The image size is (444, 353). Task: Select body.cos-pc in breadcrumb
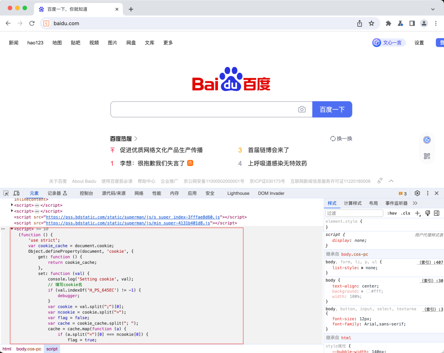(x=29, y=349)
